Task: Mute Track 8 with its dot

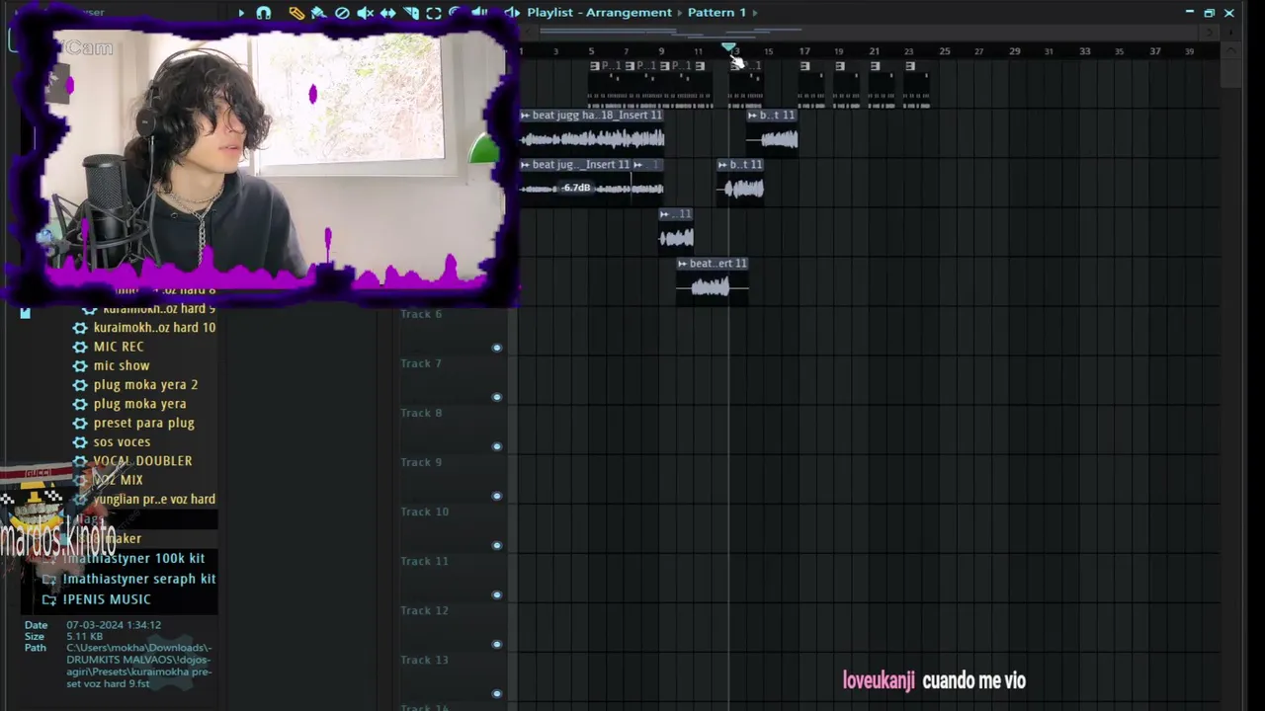Action: click(497, 446)
